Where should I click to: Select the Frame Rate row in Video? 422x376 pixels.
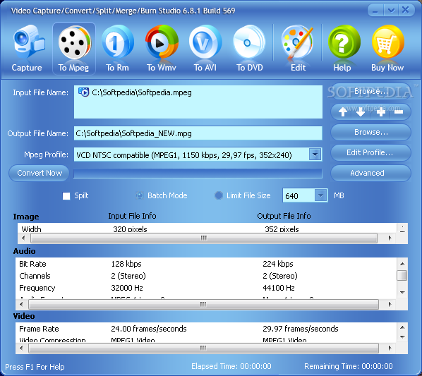pos(207,329)
